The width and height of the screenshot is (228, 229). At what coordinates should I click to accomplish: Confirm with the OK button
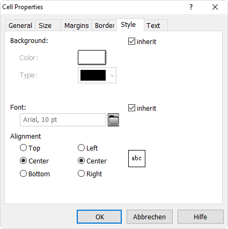(x=99, y=217)
